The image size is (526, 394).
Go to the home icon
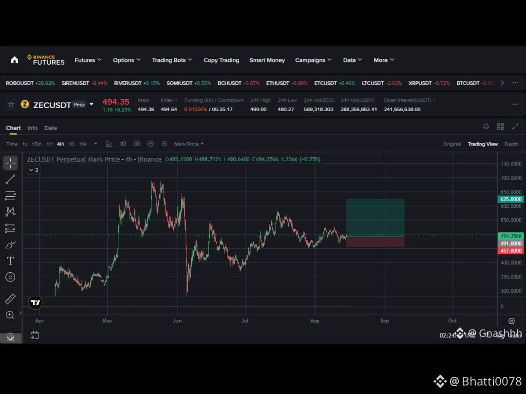tap(15, 60)
